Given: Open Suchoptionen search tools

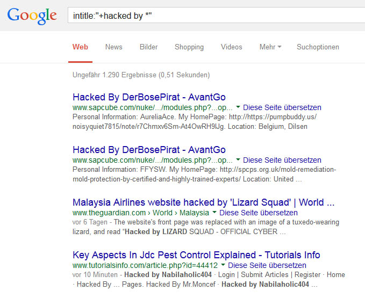Looking at the screenshot, I should coord(318,47).
